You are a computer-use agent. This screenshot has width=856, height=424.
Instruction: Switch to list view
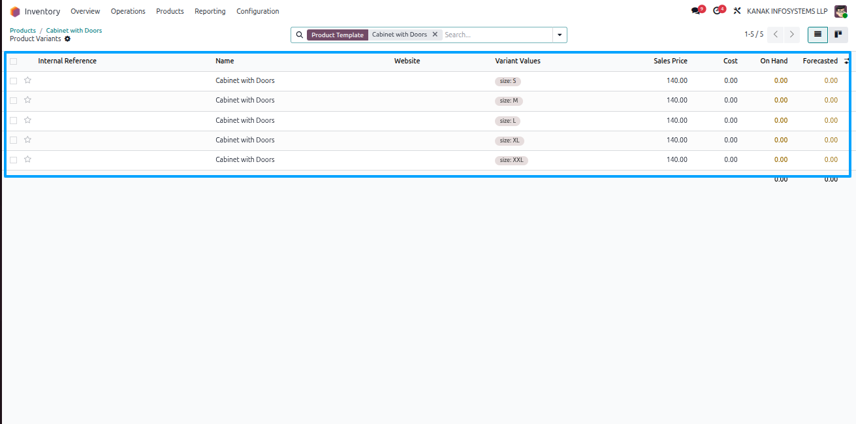(x=817, y=35)
